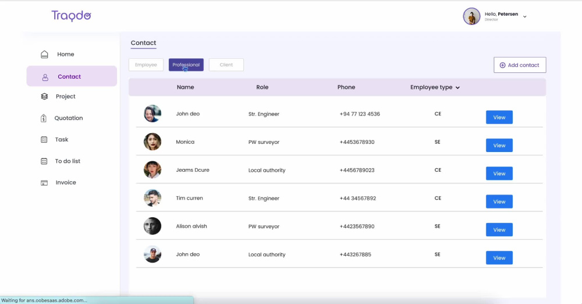Viewport: 582px width, 304px height.
Task: Click View for Jeams Dcure
Action: (499, 174)
